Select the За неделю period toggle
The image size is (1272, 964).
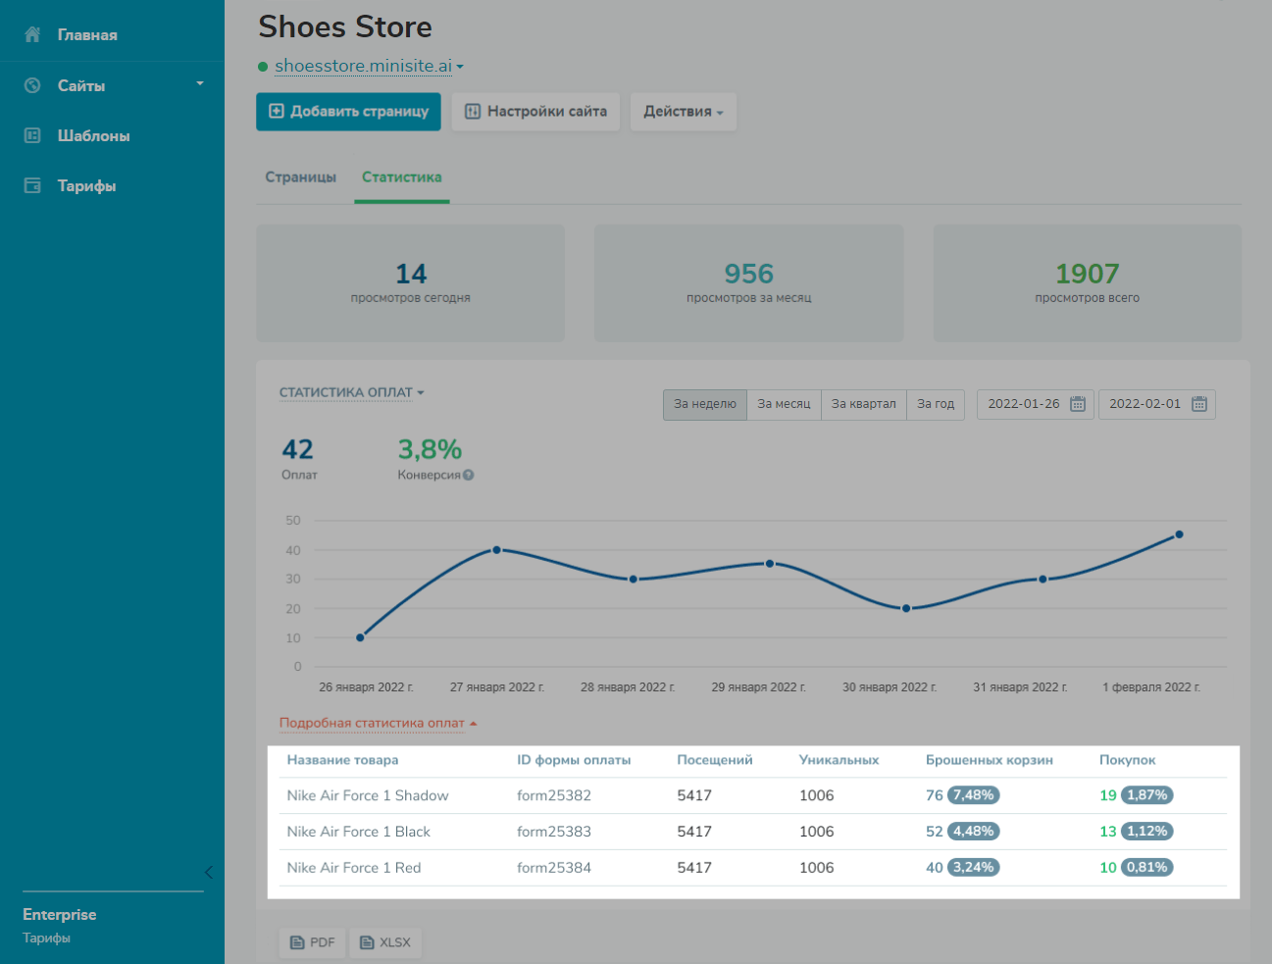[x=704, y=404]
